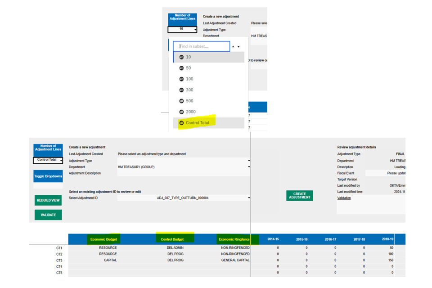
Task: Click the down arrow beside the search box
Action: (238, 47)
